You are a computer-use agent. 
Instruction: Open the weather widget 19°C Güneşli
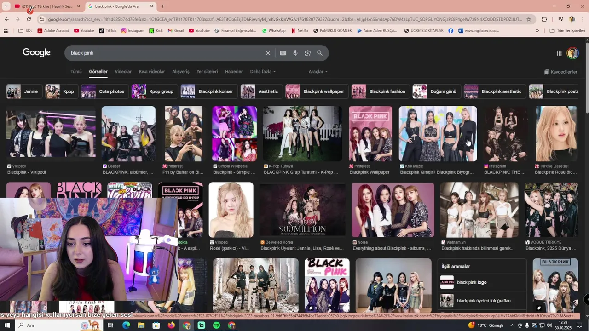[x=486, y=325]
